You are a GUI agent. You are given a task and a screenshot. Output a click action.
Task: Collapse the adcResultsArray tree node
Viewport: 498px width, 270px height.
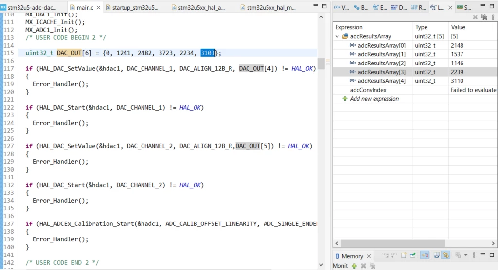tap(337, 36)
